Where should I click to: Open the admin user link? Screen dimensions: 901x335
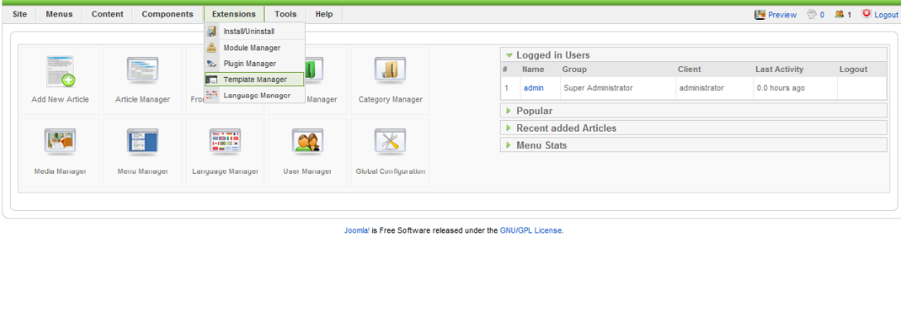pyautogui.click(x=533, y=88)
